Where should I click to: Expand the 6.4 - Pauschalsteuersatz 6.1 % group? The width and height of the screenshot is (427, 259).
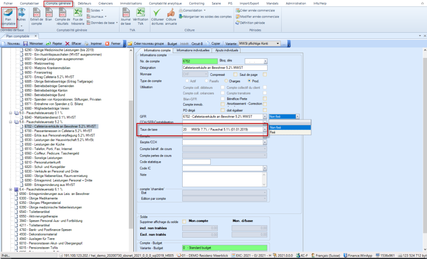(10, 189)
